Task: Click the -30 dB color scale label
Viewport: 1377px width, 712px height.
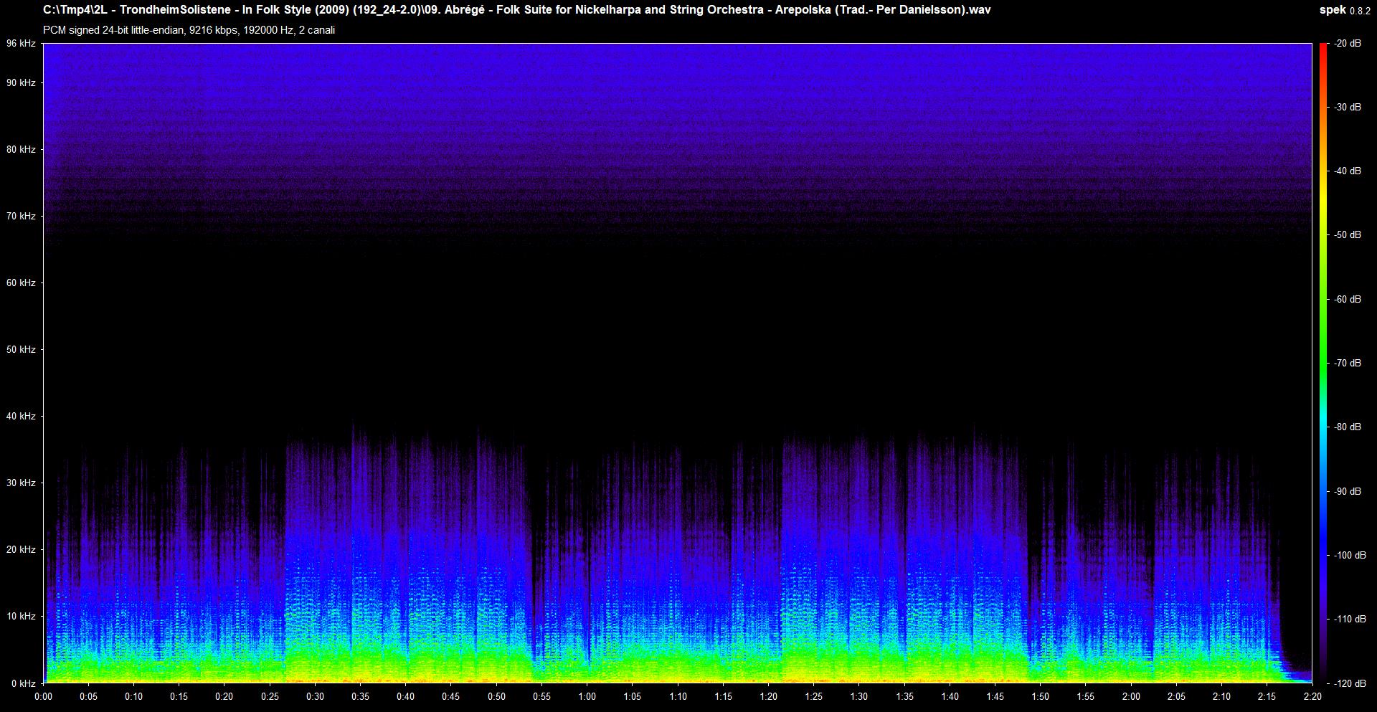Action: tap(1347, 108)
